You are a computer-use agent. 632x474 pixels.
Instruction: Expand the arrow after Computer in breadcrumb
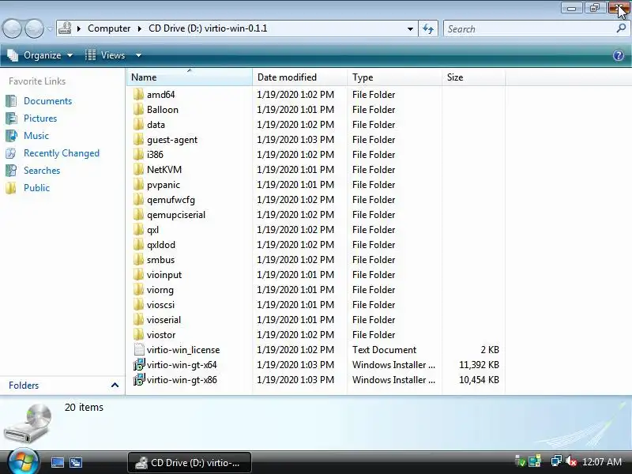point(140,28)
